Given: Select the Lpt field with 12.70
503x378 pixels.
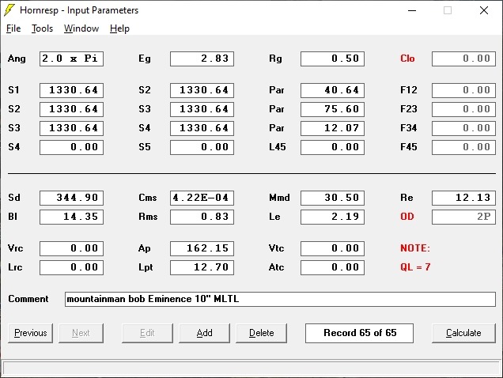Looking at the screenshot, I should tap(202, 267).
